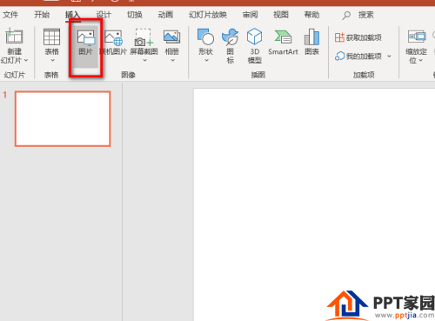Expand the 形状 shapes dropdown

[206, 60]
